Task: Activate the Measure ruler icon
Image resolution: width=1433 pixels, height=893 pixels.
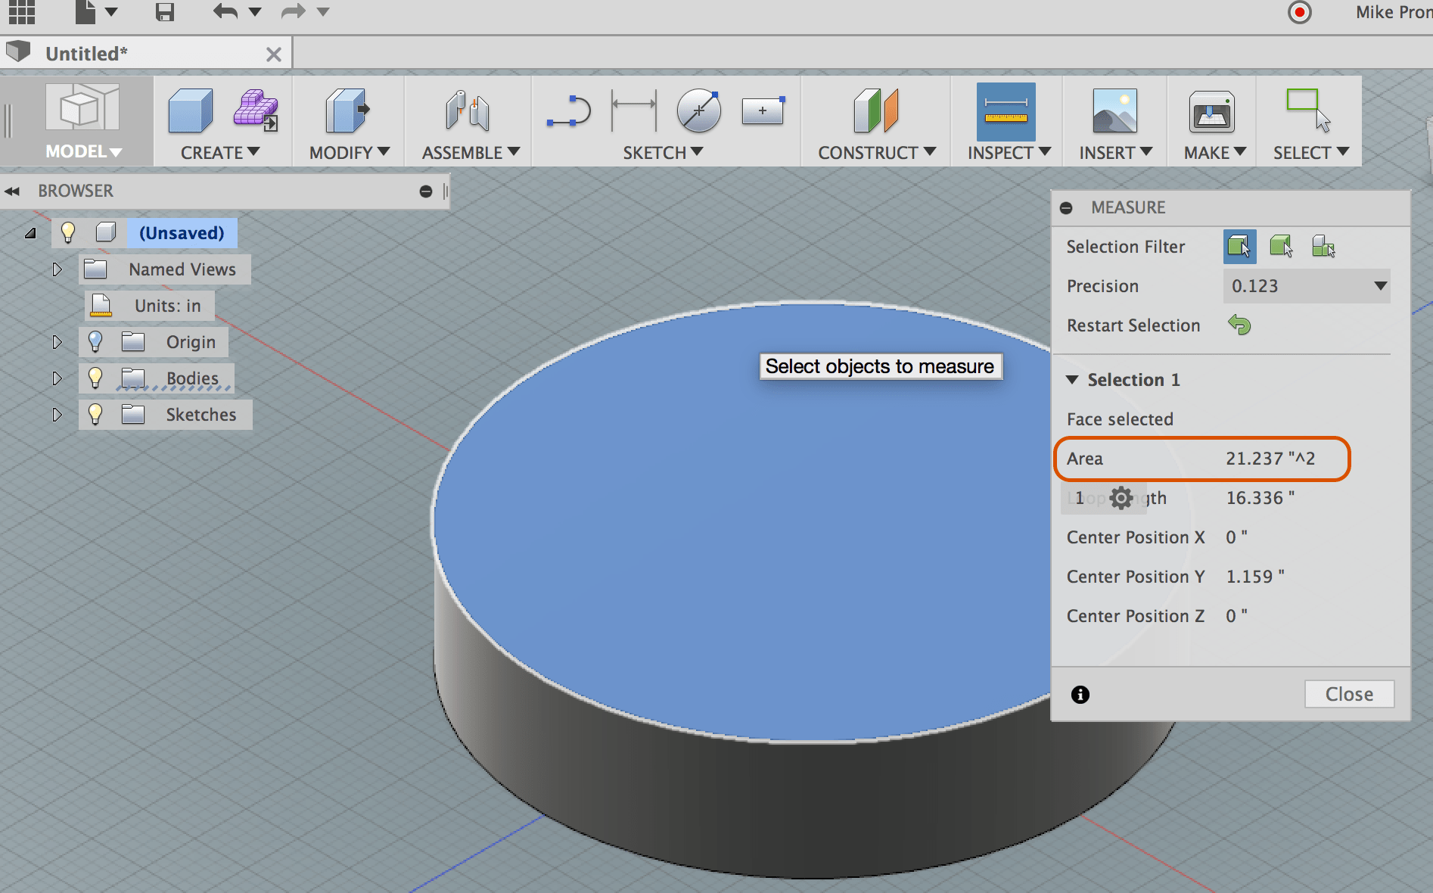Action: click(1006, 112)
